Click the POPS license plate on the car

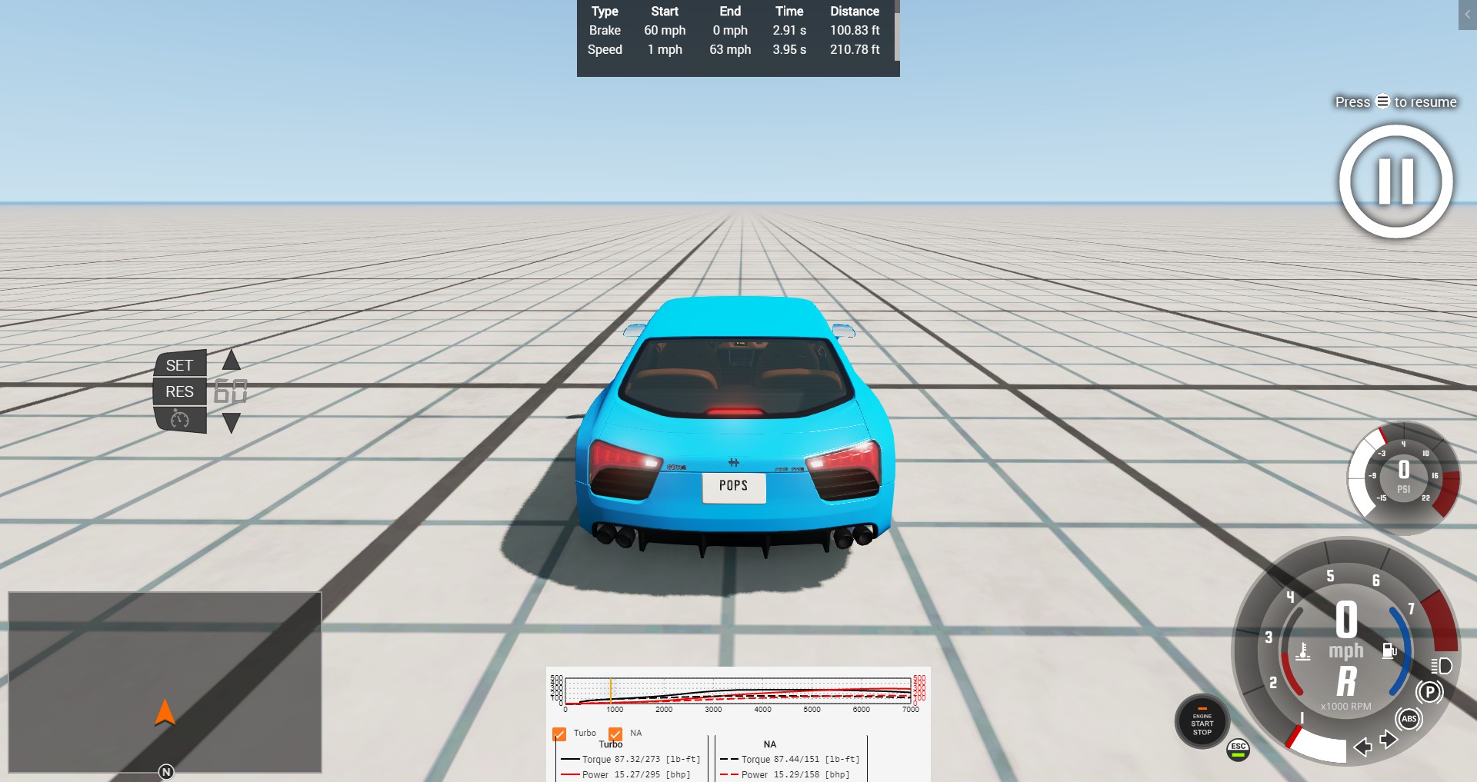click(734, 487)
